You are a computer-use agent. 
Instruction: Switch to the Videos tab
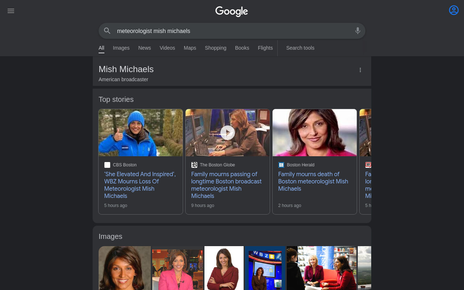(x=167, y=48)
